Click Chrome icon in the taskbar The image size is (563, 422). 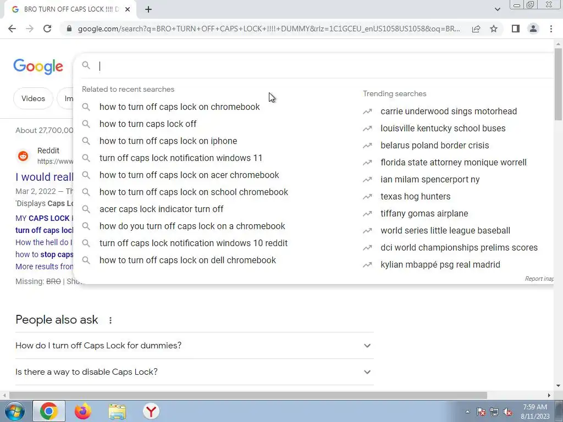[49, 411]
